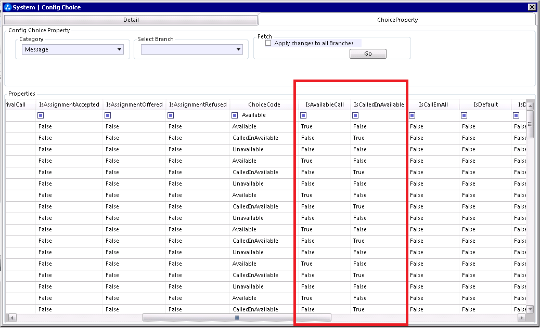Sort by the IsAssignmentRefused column header

click(x=198, y=104)
